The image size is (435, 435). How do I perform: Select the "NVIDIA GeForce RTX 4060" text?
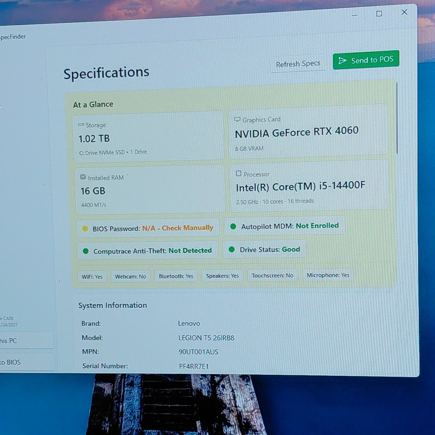pos(297,132)
